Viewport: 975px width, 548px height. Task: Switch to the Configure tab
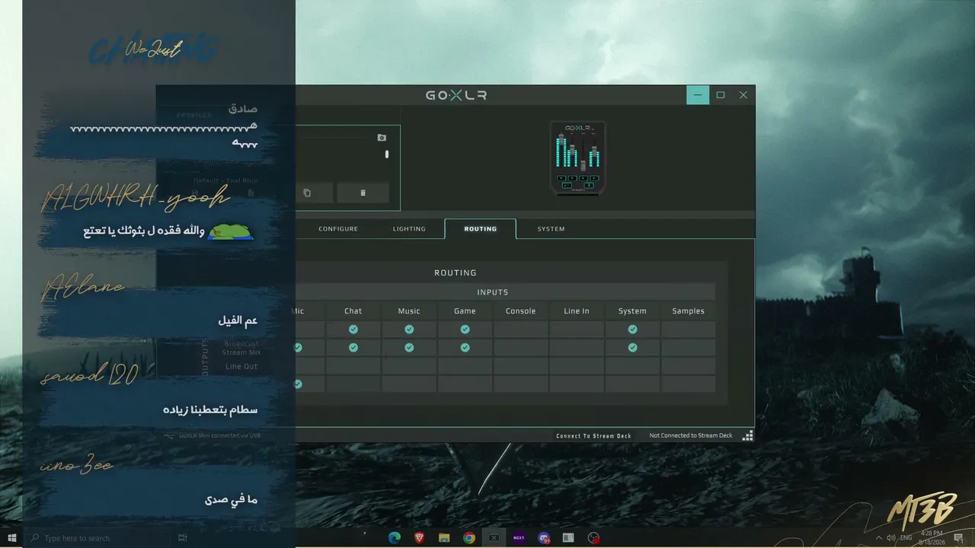338,229
